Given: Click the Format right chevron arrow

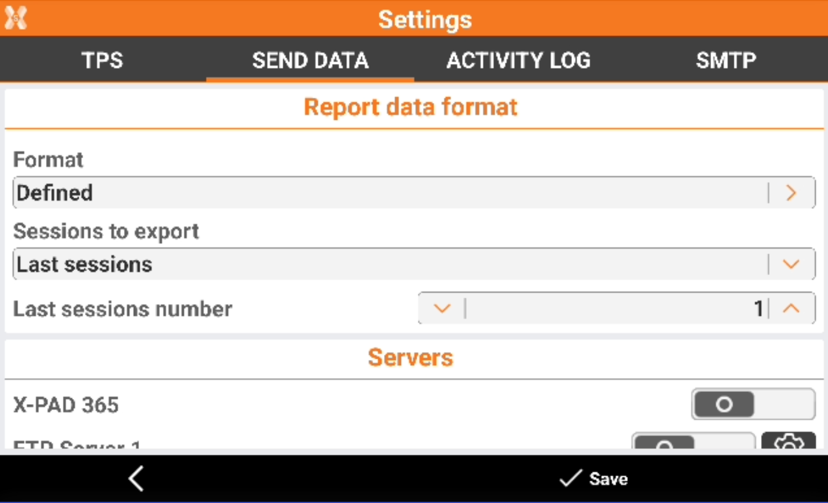Looking at the screenshot, I should pyautogui.click(x=791, y=193).
